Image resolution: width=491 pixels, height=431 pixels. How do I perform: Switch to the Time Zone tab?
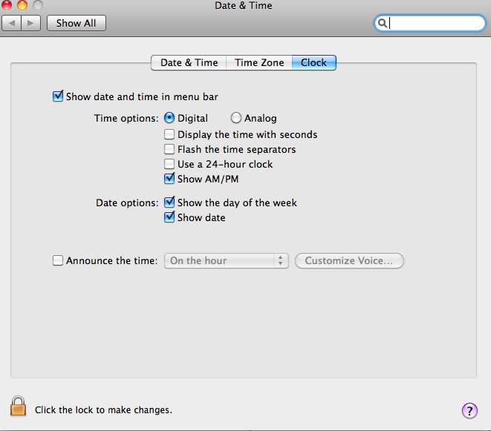259,63
